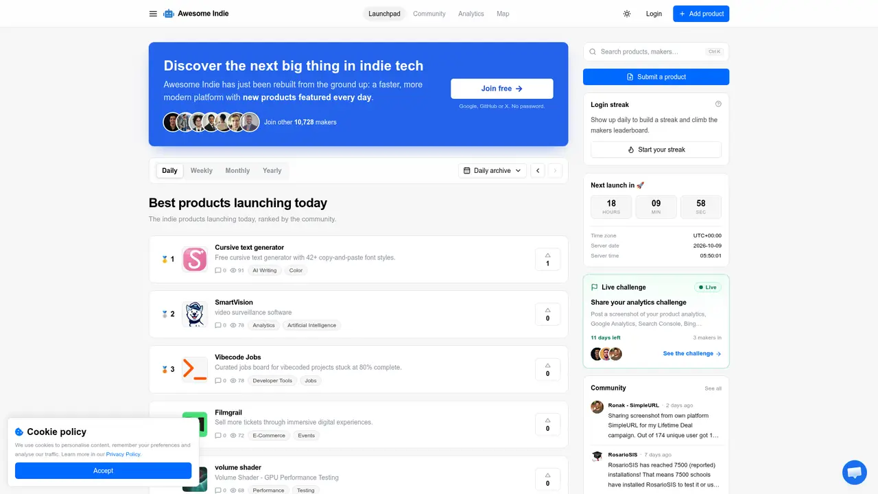Click the help icon beside Login streak
Screen dimensions: 878x494
point(718,104)
